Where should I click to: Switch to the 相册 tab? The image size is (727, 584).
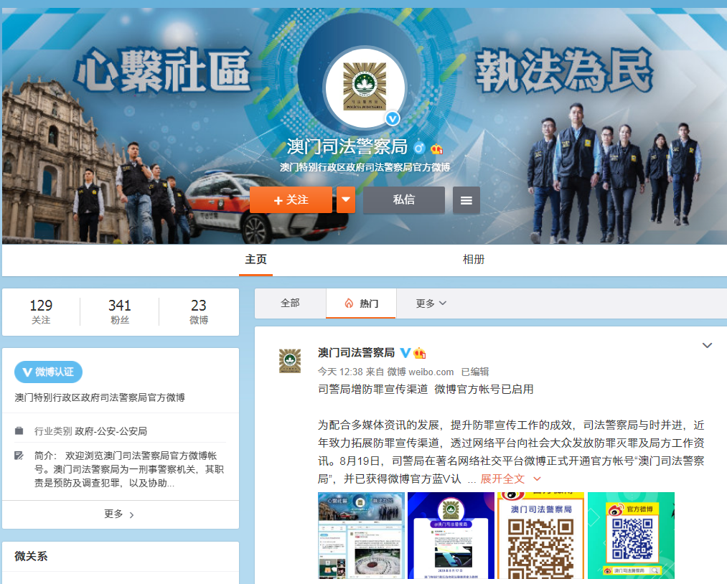pyautogui.click(x=474, y=260)
